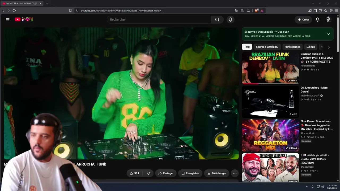Open 06. Lmoutchou - Marc Dorcel title
The width and height of the screenshot is (340, 191).
coord(314,90)
